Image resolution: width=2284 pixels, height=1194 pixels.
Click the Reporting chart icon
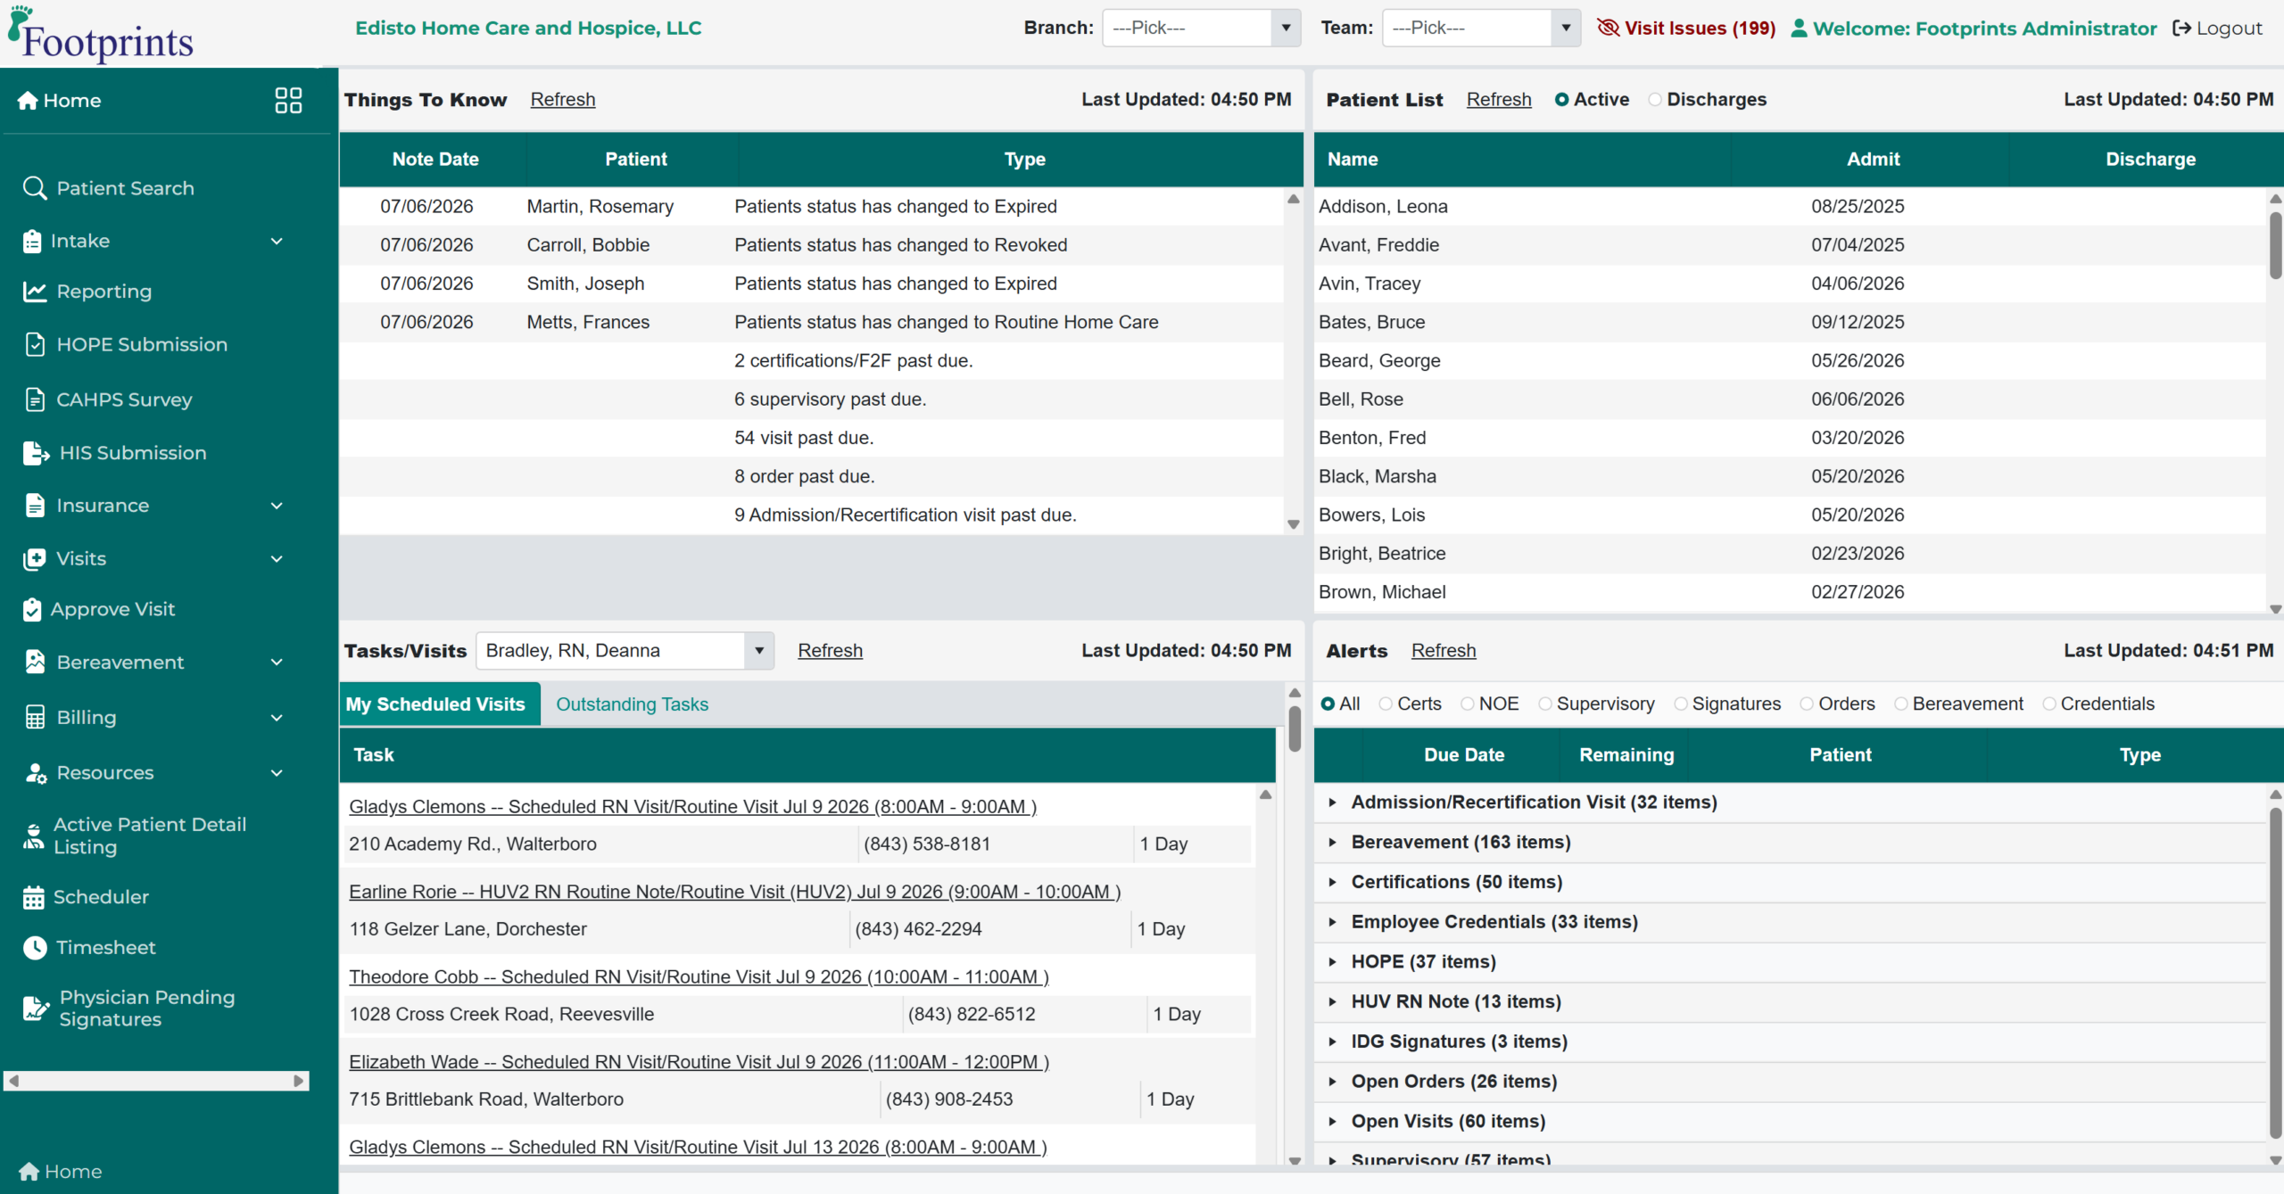pos(35,292)
